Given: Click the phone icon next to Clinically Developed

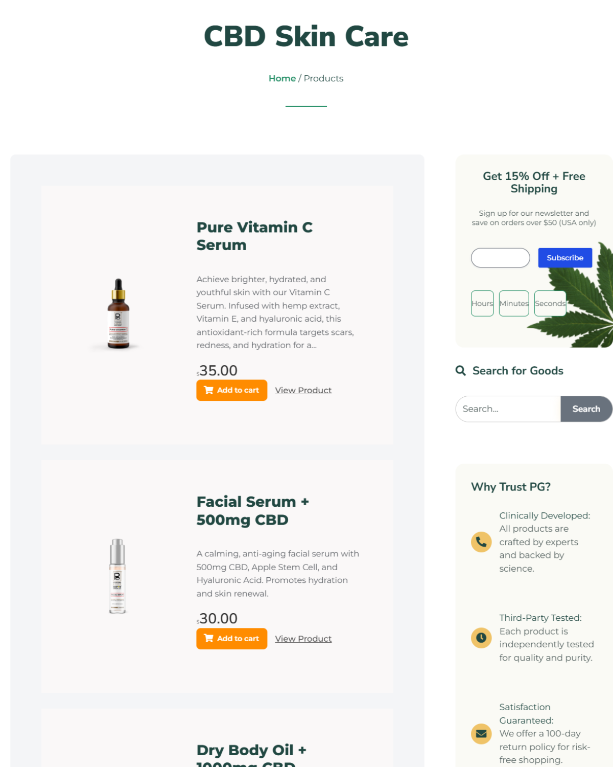Looking at the screenshot, I should 481,542.
